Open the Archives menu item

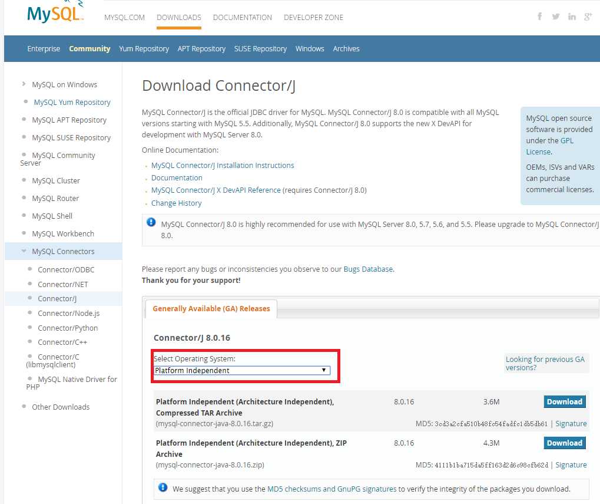[x=346, y=49]
